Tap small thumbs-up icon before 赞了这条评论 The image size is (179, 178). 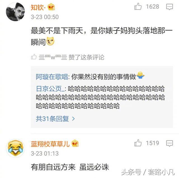pyautogui.click(x=34, y=57)
